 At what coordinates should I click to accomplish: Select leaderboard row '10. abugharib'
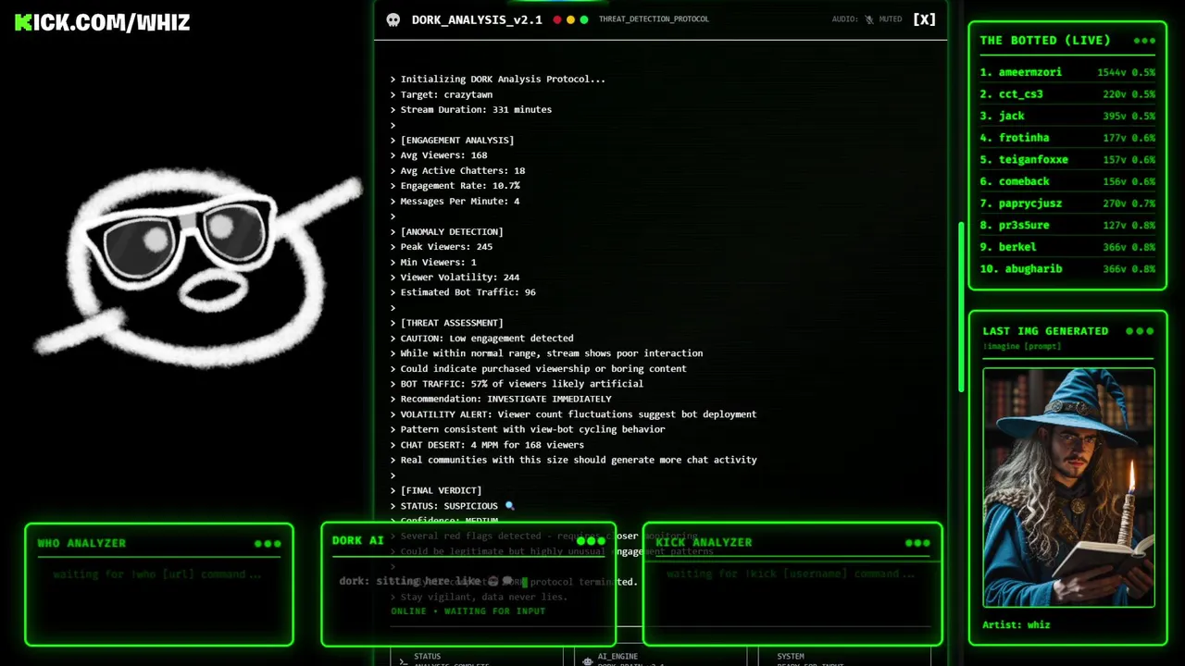(1067, 269)
